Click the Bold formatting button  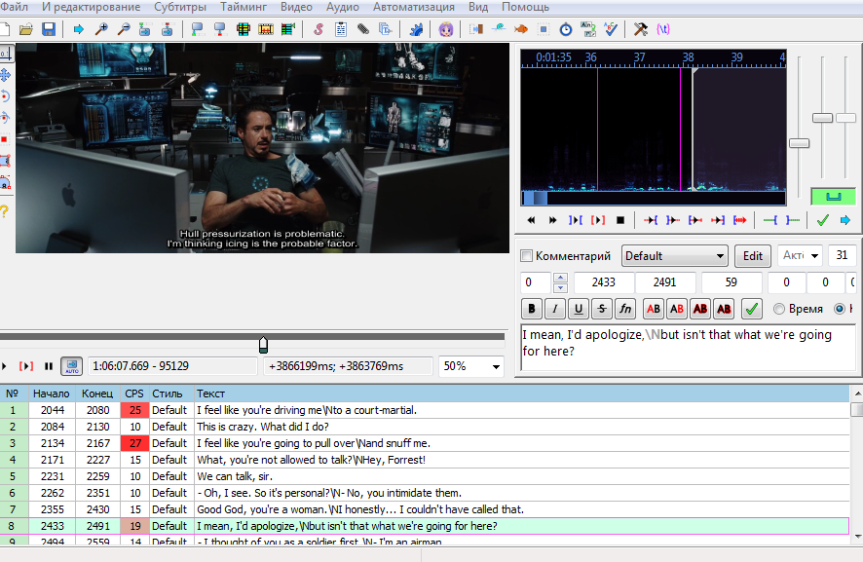click(532, 309)
